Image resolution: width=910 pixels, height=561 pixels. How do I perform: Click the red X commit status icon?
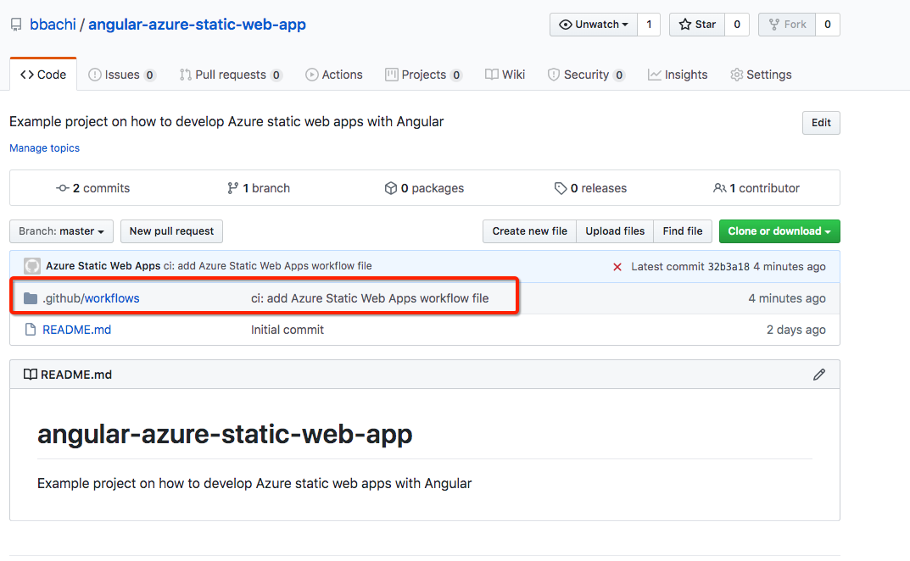[617, 265]
